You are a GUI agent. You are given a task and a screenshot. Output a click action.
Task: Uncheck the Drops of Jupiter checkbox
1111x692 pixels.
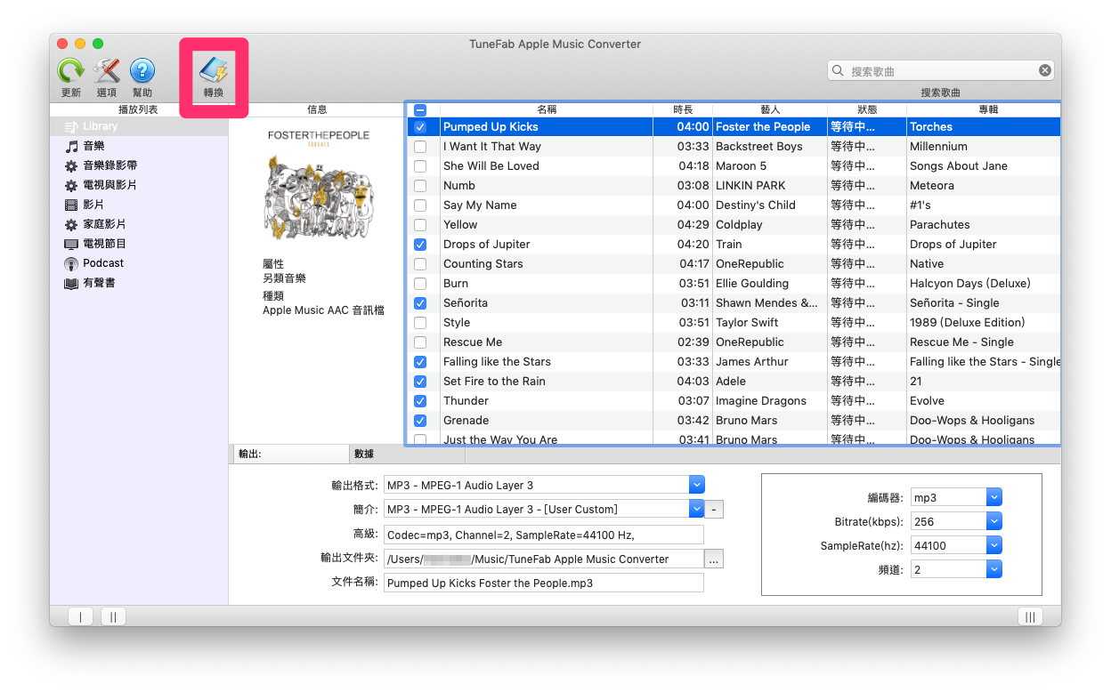(420, 245)
